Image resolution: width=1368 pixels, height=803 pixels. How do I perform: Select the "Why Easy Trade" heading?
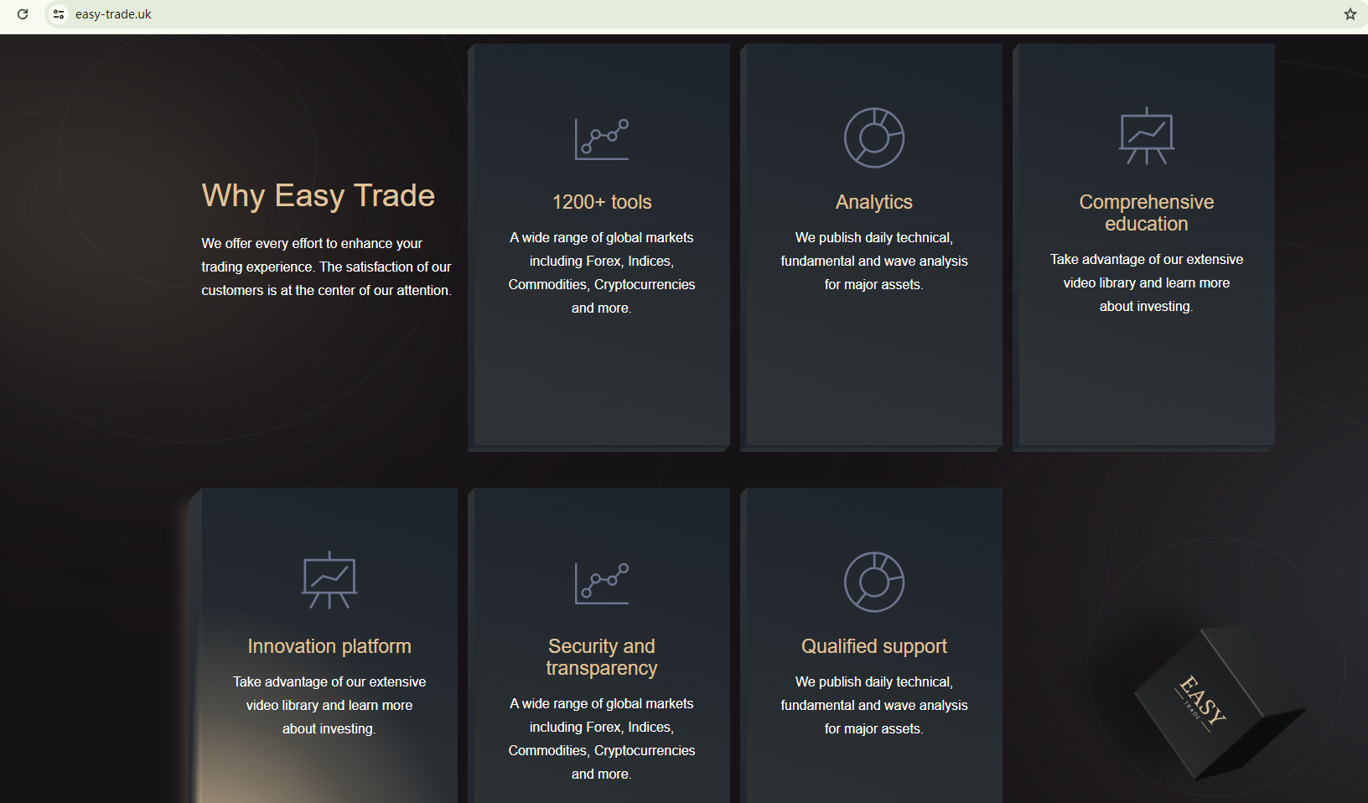point(319,195)
